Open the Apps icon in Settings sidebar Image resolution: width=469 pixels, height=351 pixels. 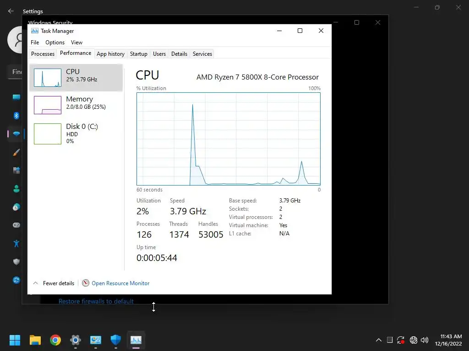click(x=16, y=170)
